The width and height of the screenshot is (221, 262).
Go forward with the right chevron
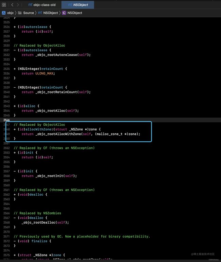[x=18, y=5]
